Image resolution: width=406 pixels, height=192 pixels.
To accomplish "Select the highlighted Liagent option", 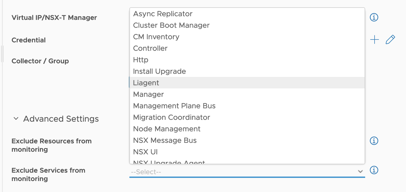I will 247,83.
